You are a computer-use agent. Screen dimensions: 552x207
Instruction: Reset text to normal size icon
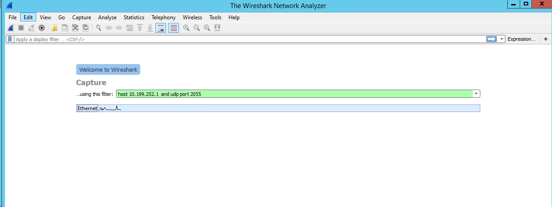point(207,28)
